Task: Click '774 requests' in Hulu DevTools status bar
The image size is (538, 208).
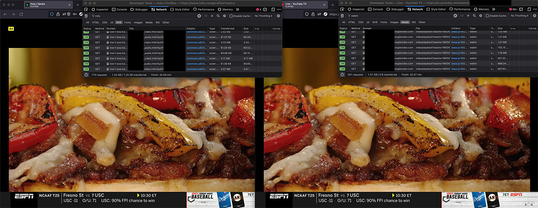Action: [x=100, y=74]
